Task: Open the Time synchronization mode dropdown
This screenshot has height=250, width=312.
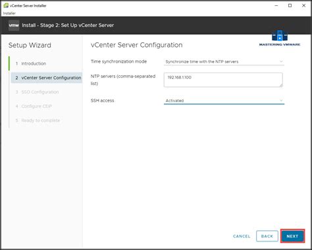Action: [x=224, y=61]
